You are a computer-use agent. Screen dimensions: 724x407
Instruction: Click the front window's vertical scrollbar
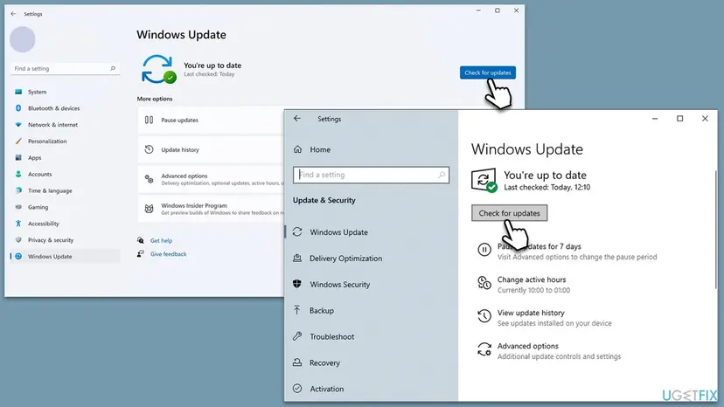point(715,230)
